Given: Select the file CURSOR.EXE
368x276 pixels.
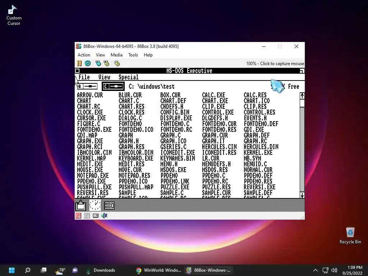Looking at the screenshot, I should coord(91,118).
